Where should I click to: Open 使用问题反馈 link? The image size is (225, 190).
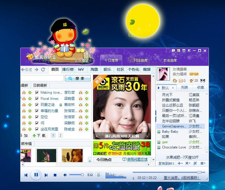click(135, 159)
